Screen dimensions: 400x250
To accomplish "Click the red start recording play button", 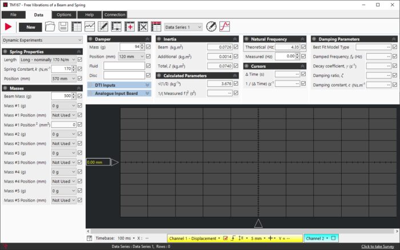I will point(9,26).
